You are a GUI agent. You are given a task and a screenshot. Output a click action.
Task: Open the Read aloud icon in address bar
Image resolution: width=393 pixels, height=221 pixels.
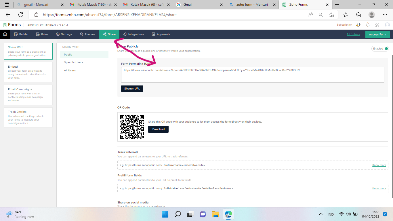(x=310, y=15)
